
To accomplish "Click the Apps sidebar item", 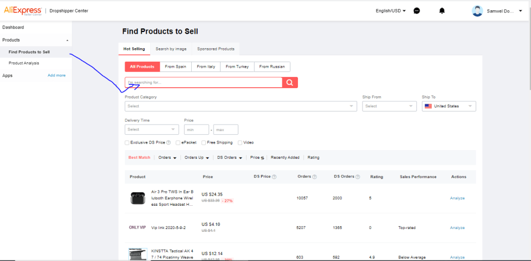I will (x=8, y=75).
